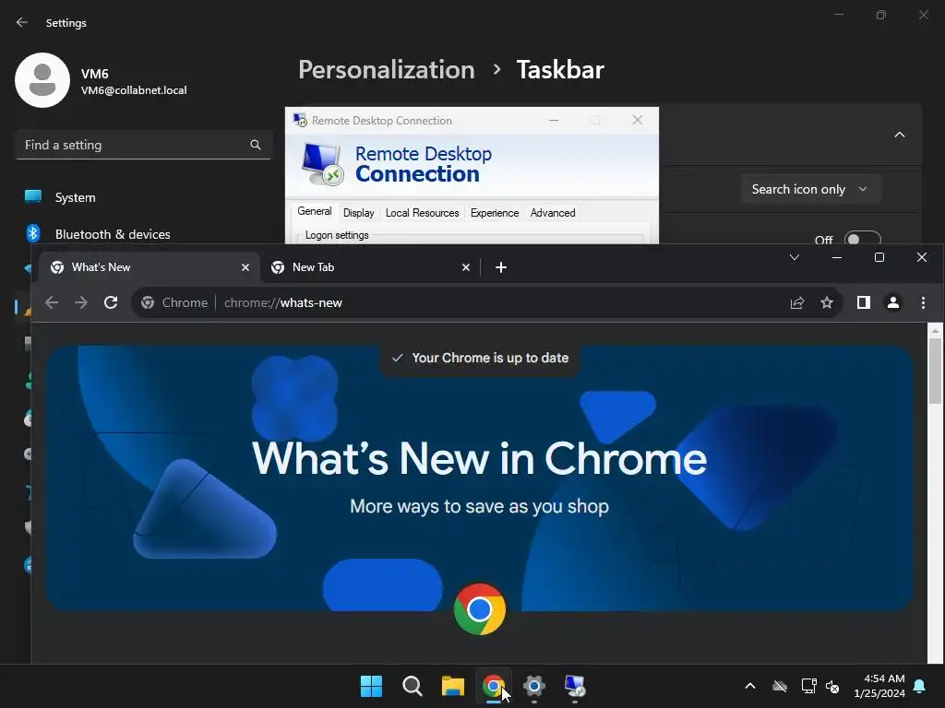The height and width of the screenshot is (708, 945).
Task: Click the Chrome address bar URL
Action: 283,302
